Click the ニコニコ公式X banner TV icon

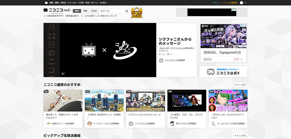pyautogui.click(x=211, y=72)
